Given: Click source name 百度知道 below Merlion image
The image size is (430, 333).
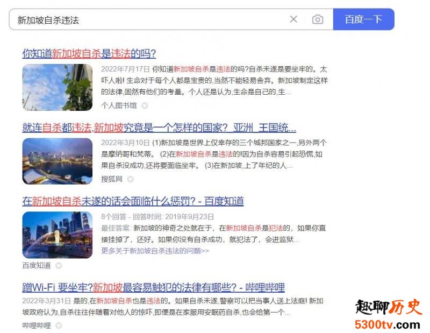Looking at the screenshot, I should [37, 265].
